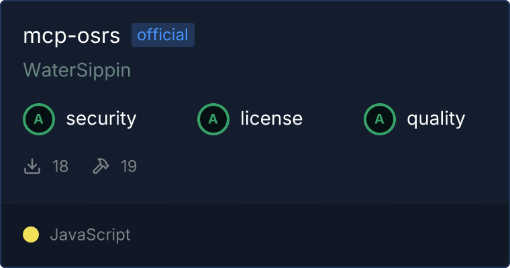The image size is (510, 268).
Task: Click the hammer tools icon
Action: (x=101, y=166)
